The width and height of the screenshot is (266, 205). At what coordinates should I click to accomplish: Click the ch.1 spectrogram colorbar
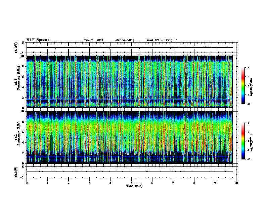click(x=243, y=86)
